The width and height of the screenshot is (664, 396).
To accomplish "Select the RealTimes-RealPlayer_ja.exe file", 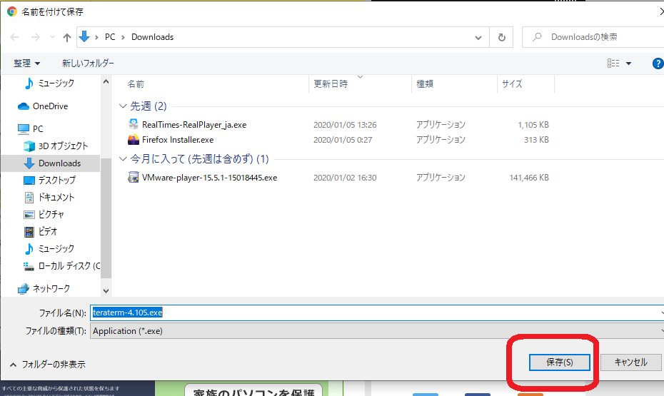I will pos(193,125).
